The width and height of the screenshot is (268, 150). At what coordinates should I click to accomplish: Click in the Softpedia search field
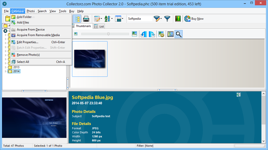click(x=140, y=19)
